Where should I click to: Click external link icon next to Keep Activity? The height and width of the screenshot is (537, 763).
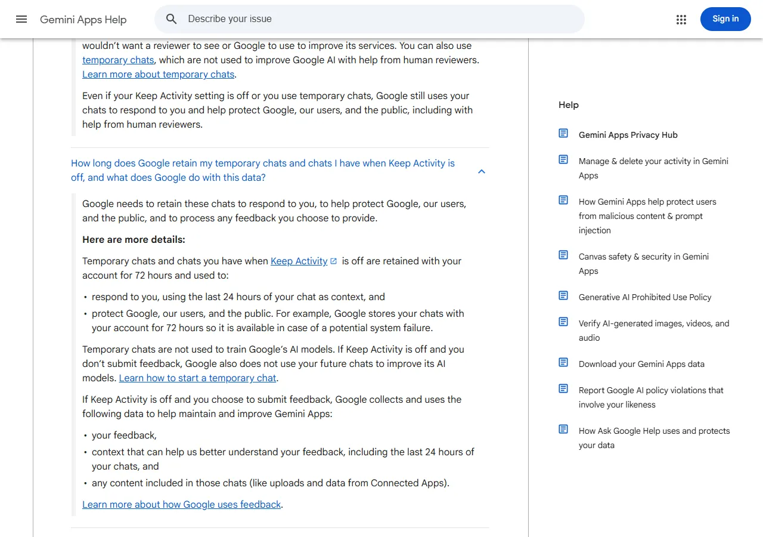[x=334, y=261]
